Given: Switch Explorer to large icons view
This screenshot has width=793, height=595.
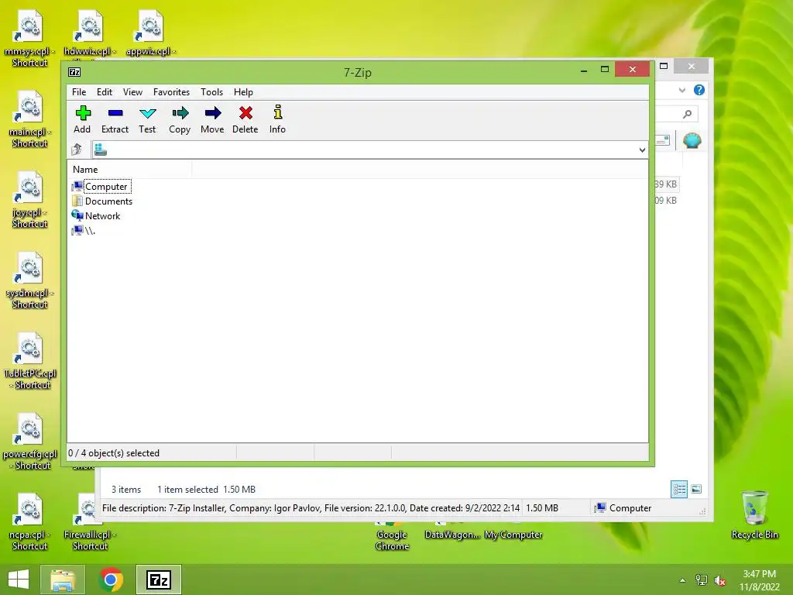Looking at the screenshot, I should 696,489.
